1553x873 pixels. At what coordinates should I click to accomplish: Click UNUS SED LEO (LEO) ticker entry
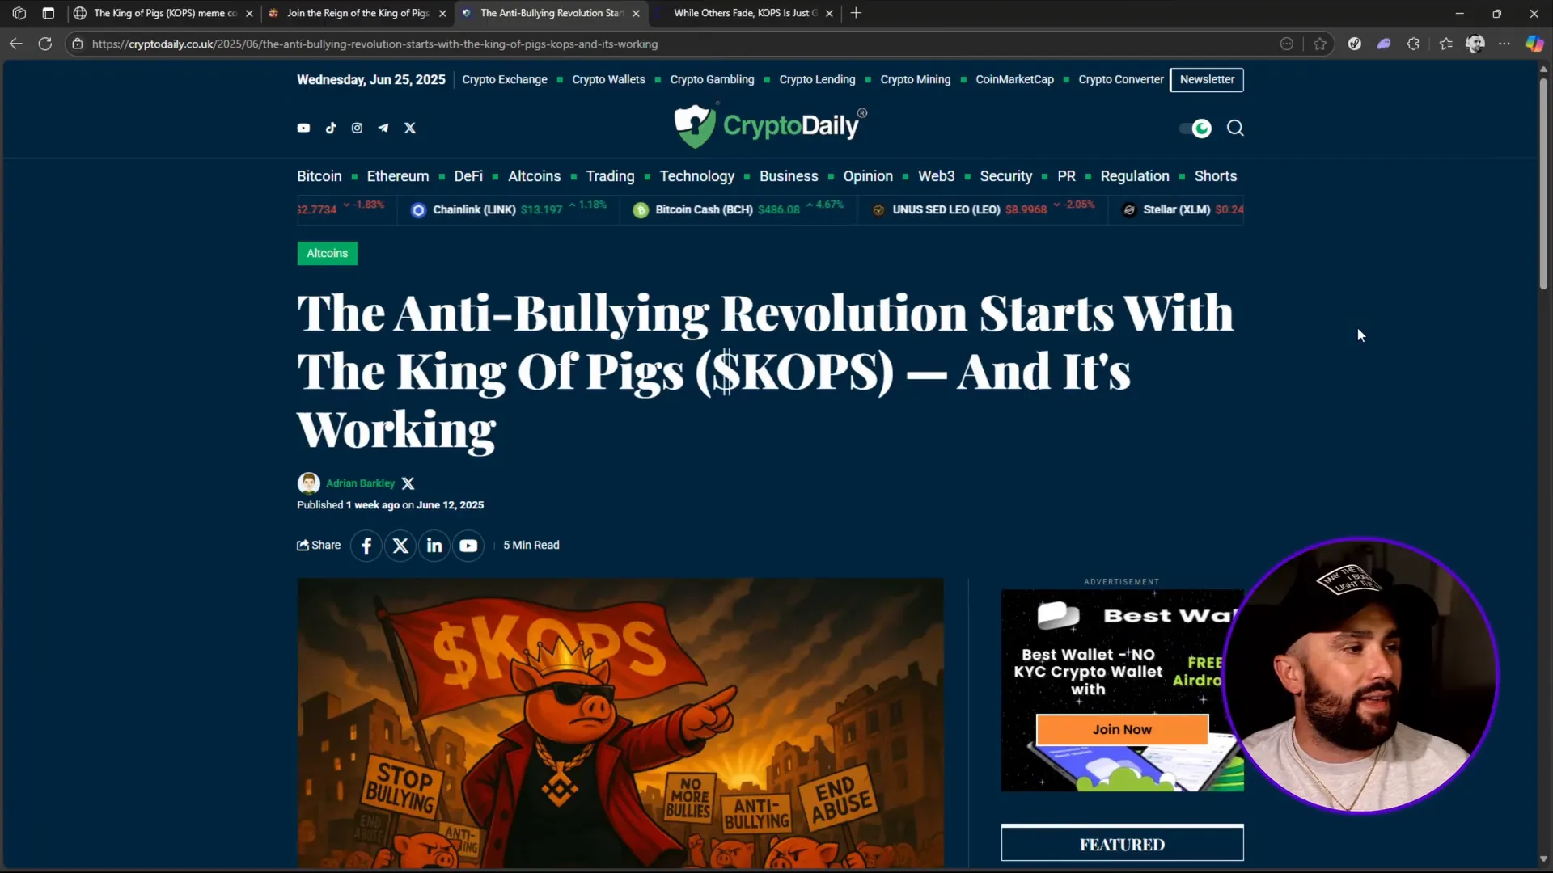[983, 209]
